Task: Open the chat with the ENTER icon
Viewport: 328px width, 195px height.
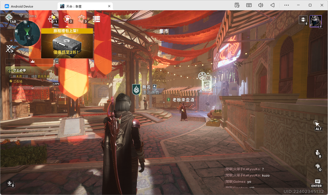Action: click(317, 183)
